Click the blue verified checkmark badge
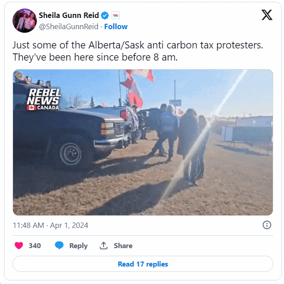This screenshot has height=284, width=284. [x=105, y=15]
